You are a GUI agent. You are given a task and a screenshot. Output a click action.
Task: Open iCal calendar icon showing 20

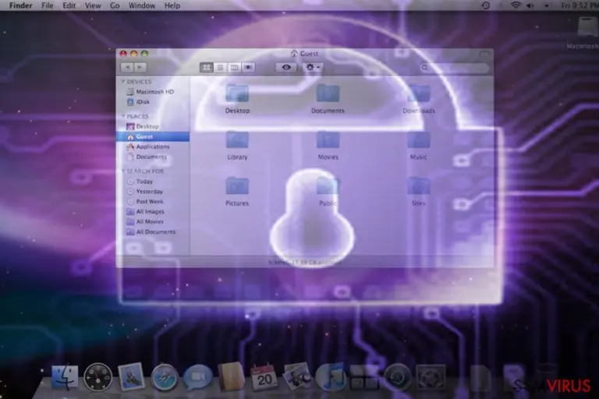click(264, 377)
